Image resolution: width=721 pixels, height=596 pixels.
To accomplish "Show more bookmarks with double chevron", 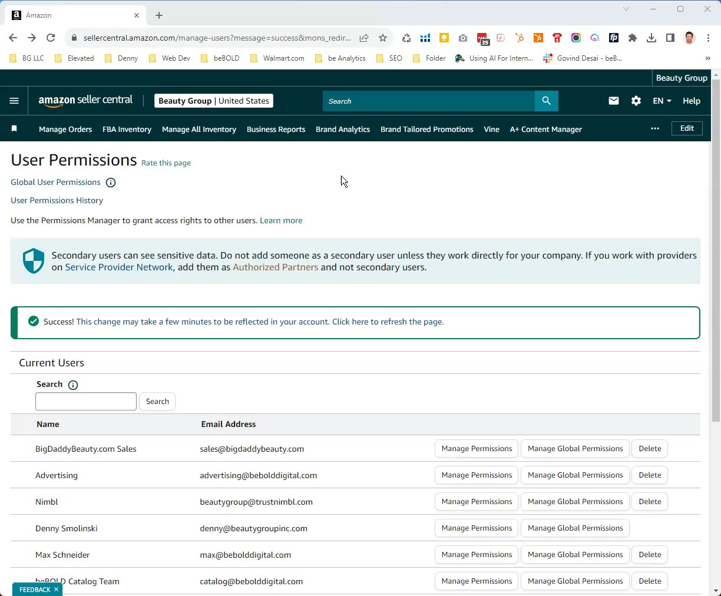I will point(707,58).
